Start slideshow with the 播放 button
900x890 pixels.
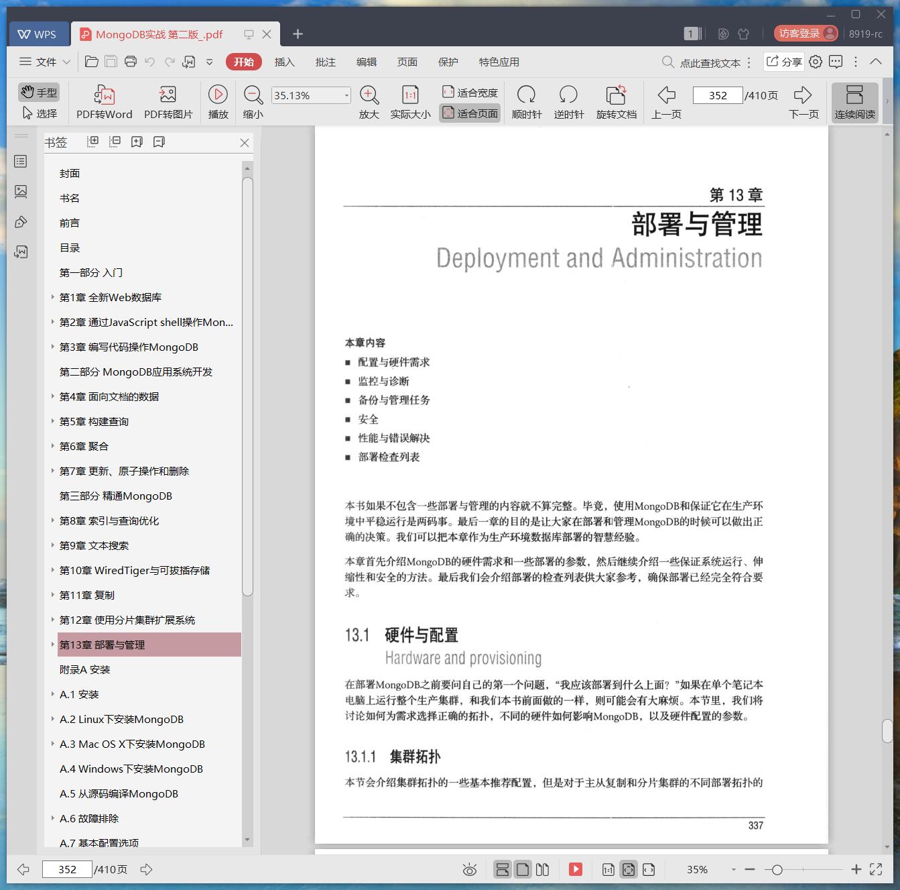pos(218,103)
